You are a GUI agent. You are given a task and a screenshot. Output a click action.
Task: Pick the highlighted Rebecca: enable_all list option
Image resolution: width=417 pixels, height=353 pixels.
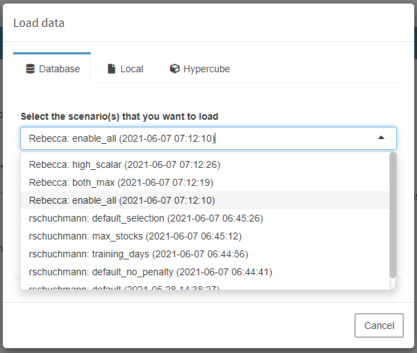(122, 200)
